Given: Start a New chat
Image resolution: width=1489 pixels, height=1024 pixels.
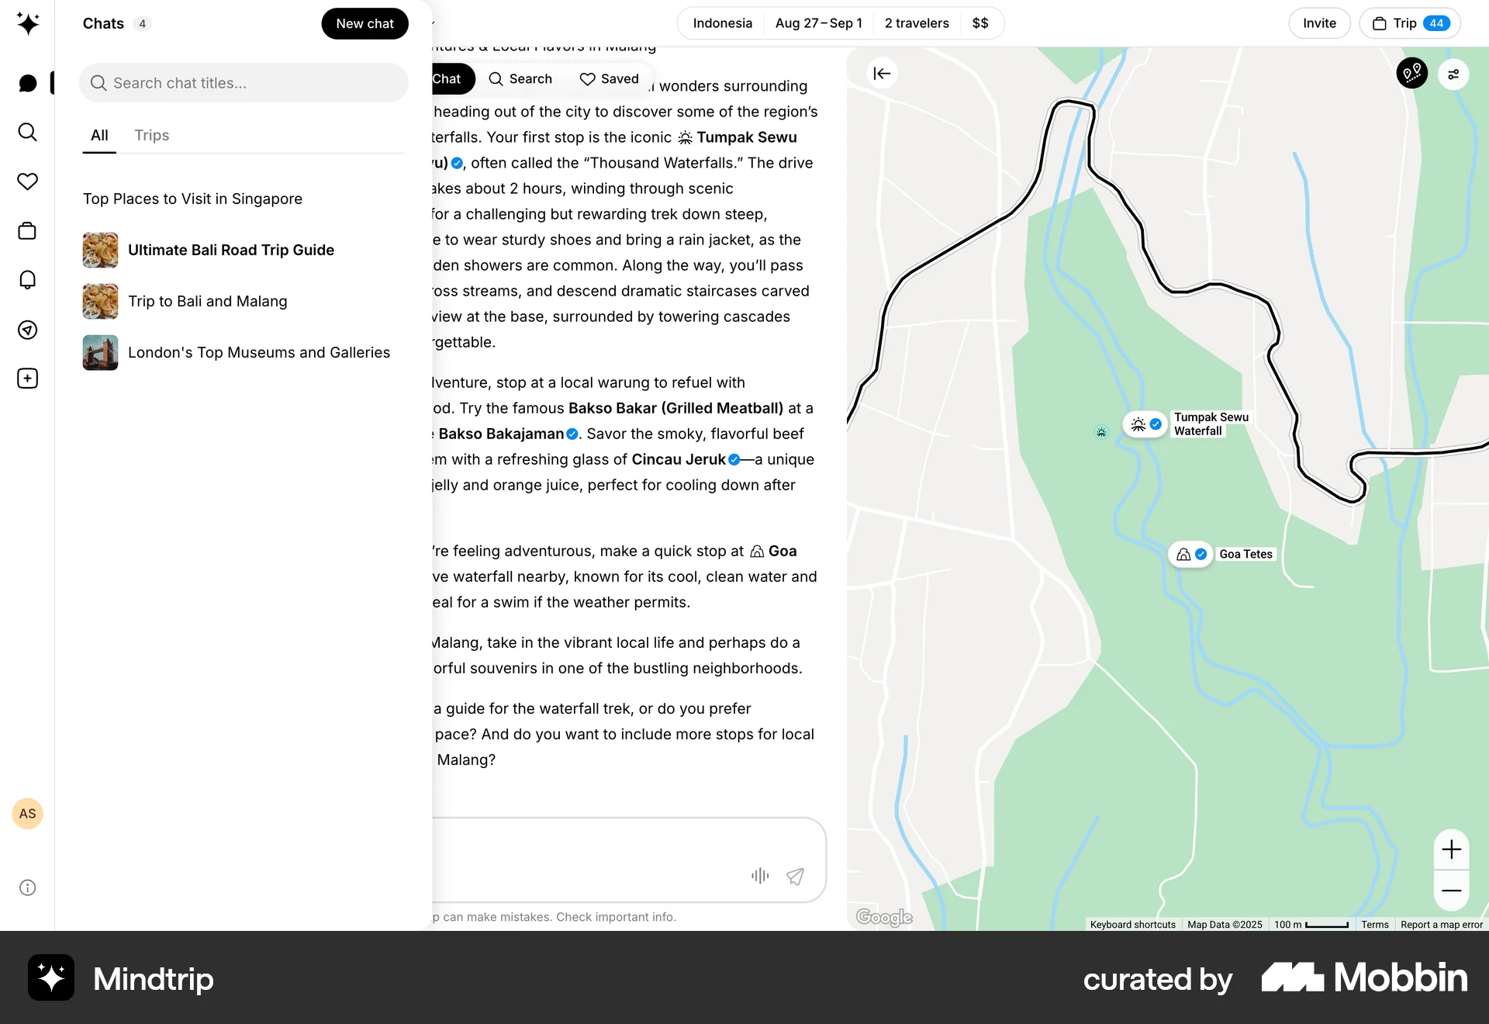Looking at the screenshot, I should 364,23.
